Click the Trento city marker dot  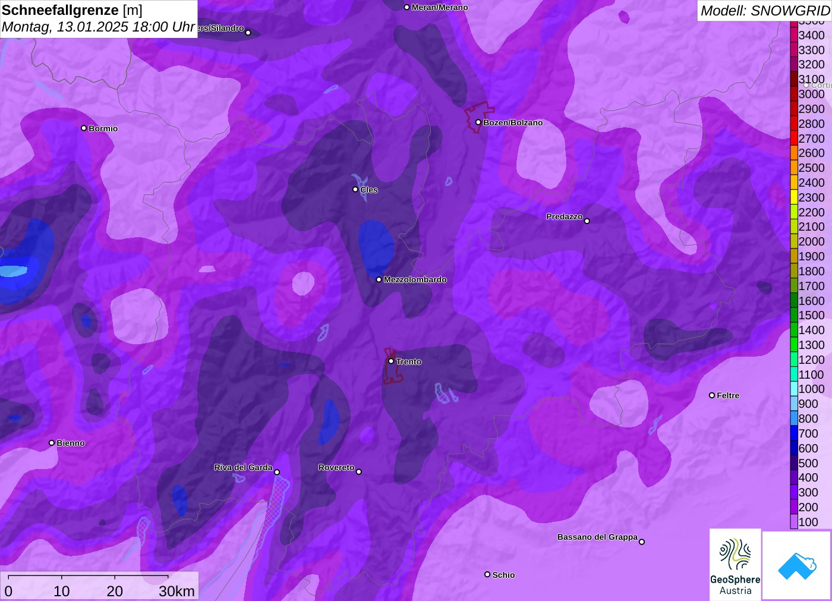click(x=391, y=361)
